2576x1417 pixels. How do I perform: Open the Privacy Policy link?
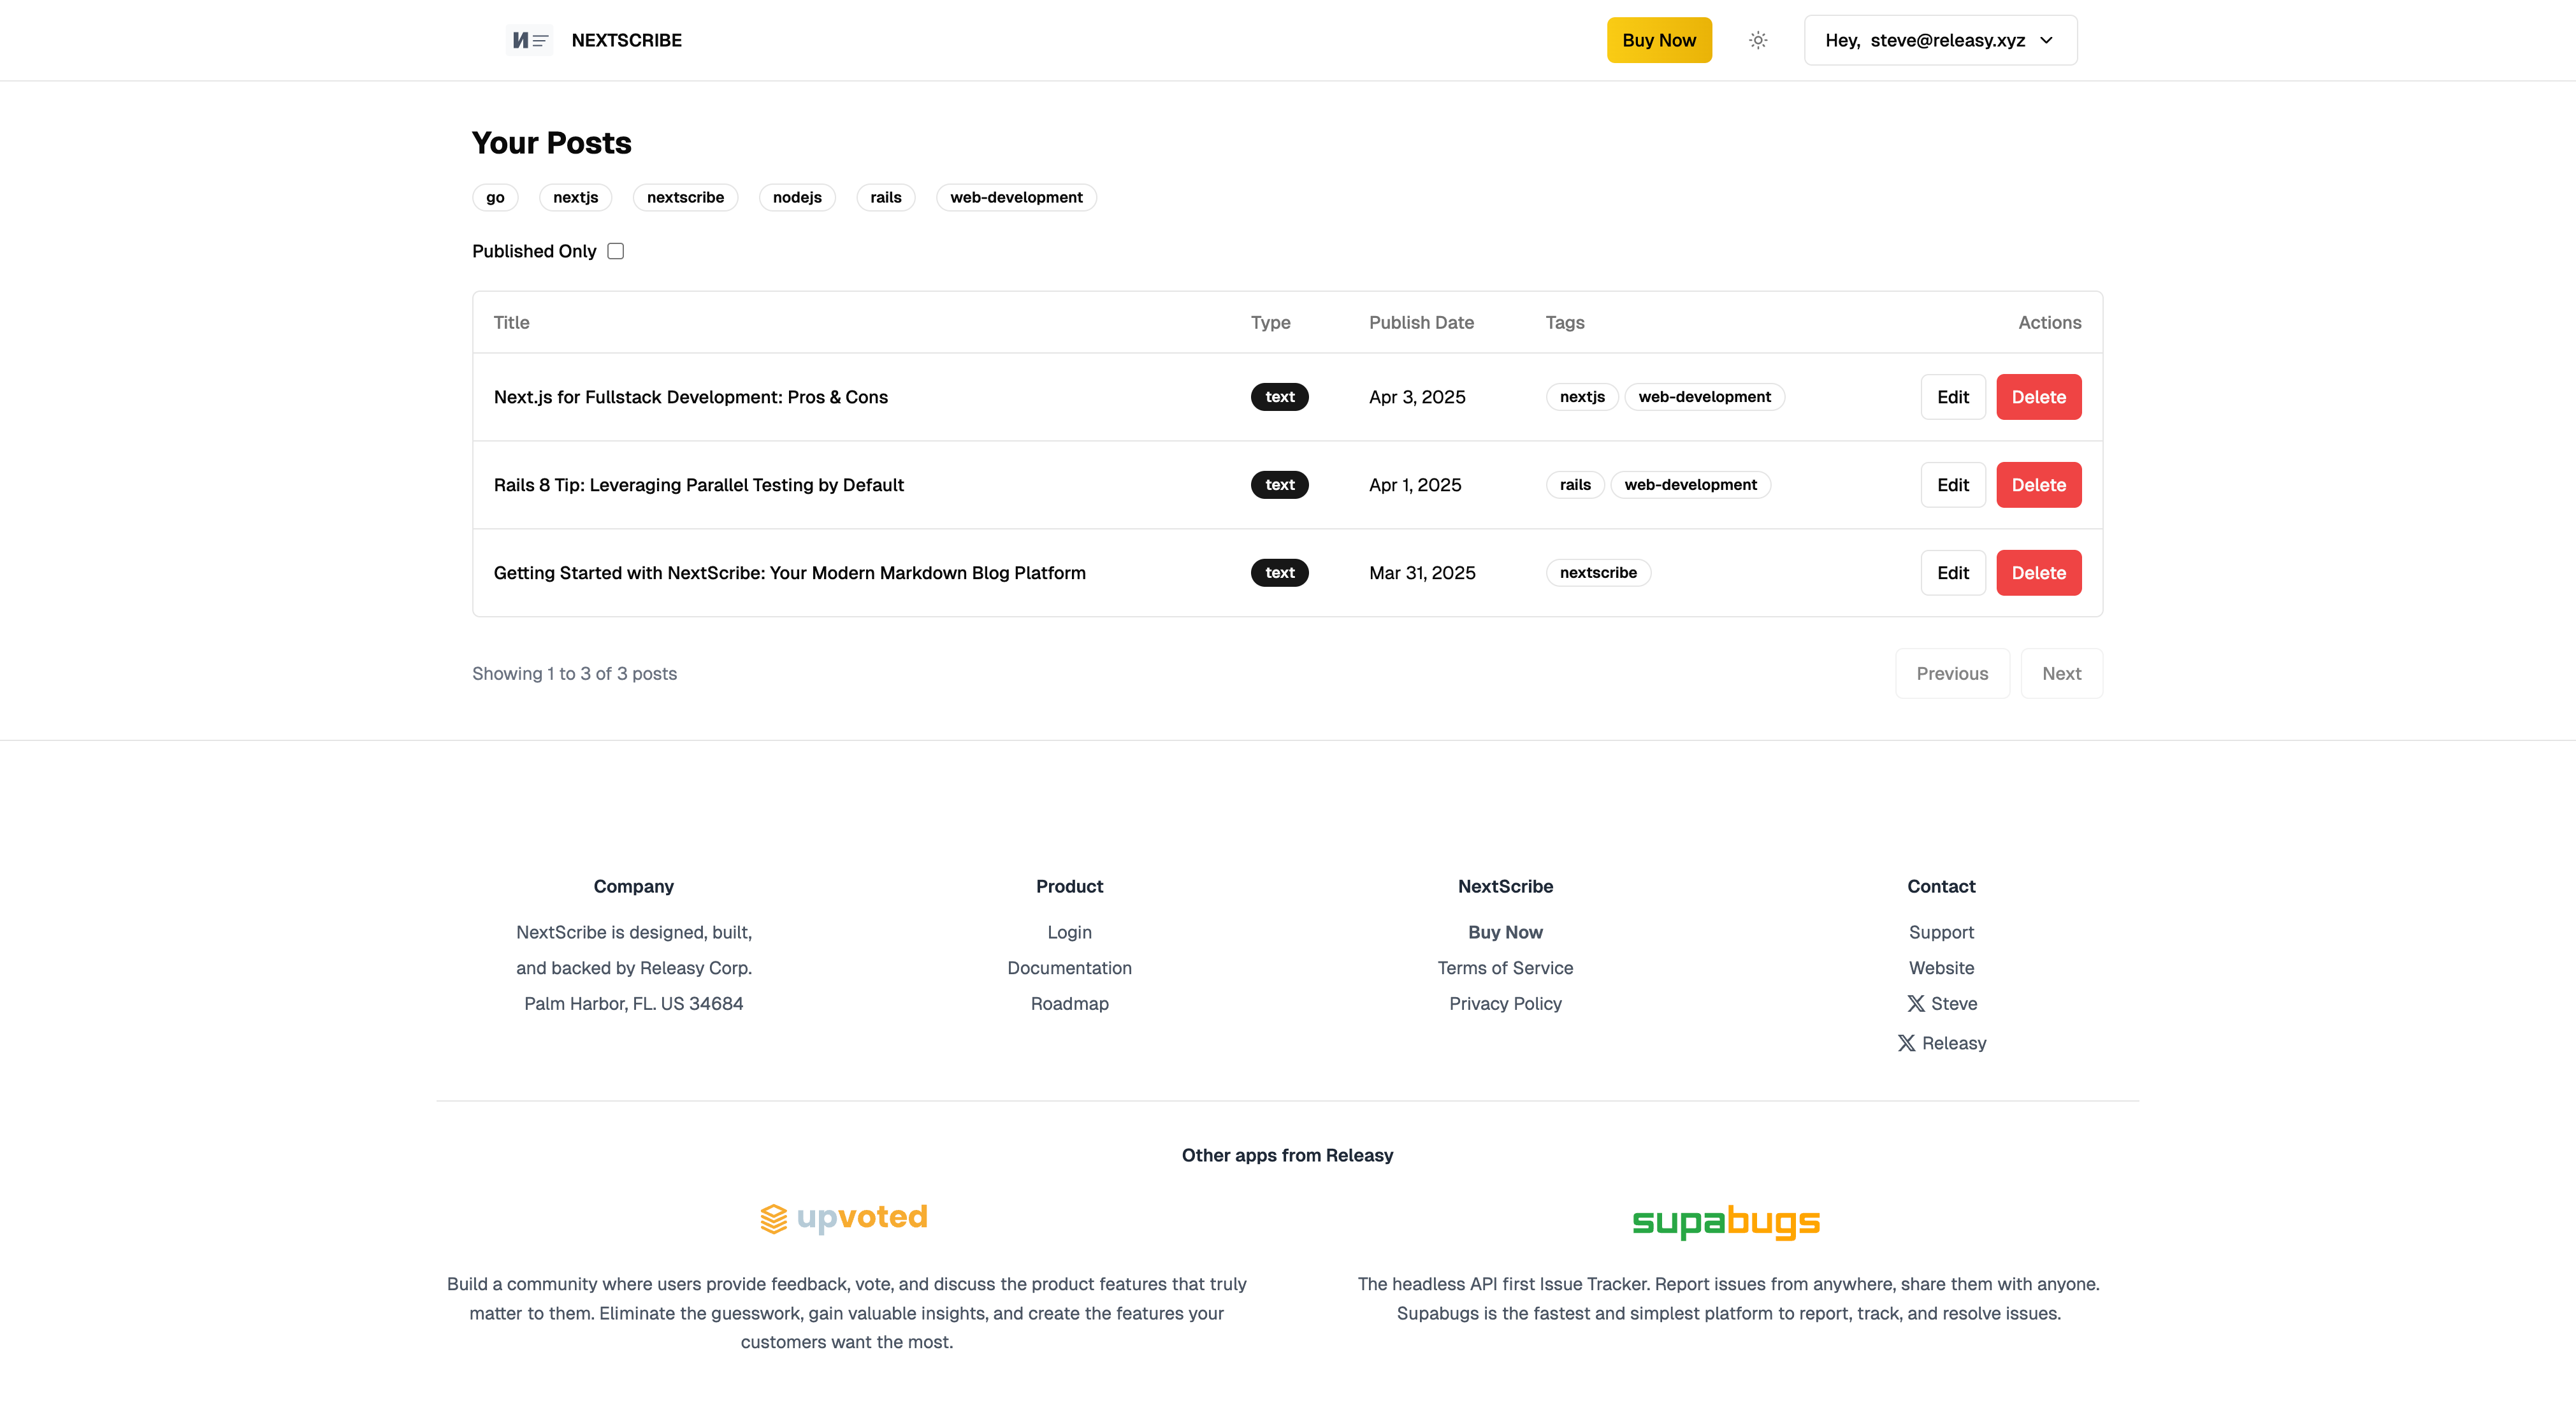pos(1505,1004)
